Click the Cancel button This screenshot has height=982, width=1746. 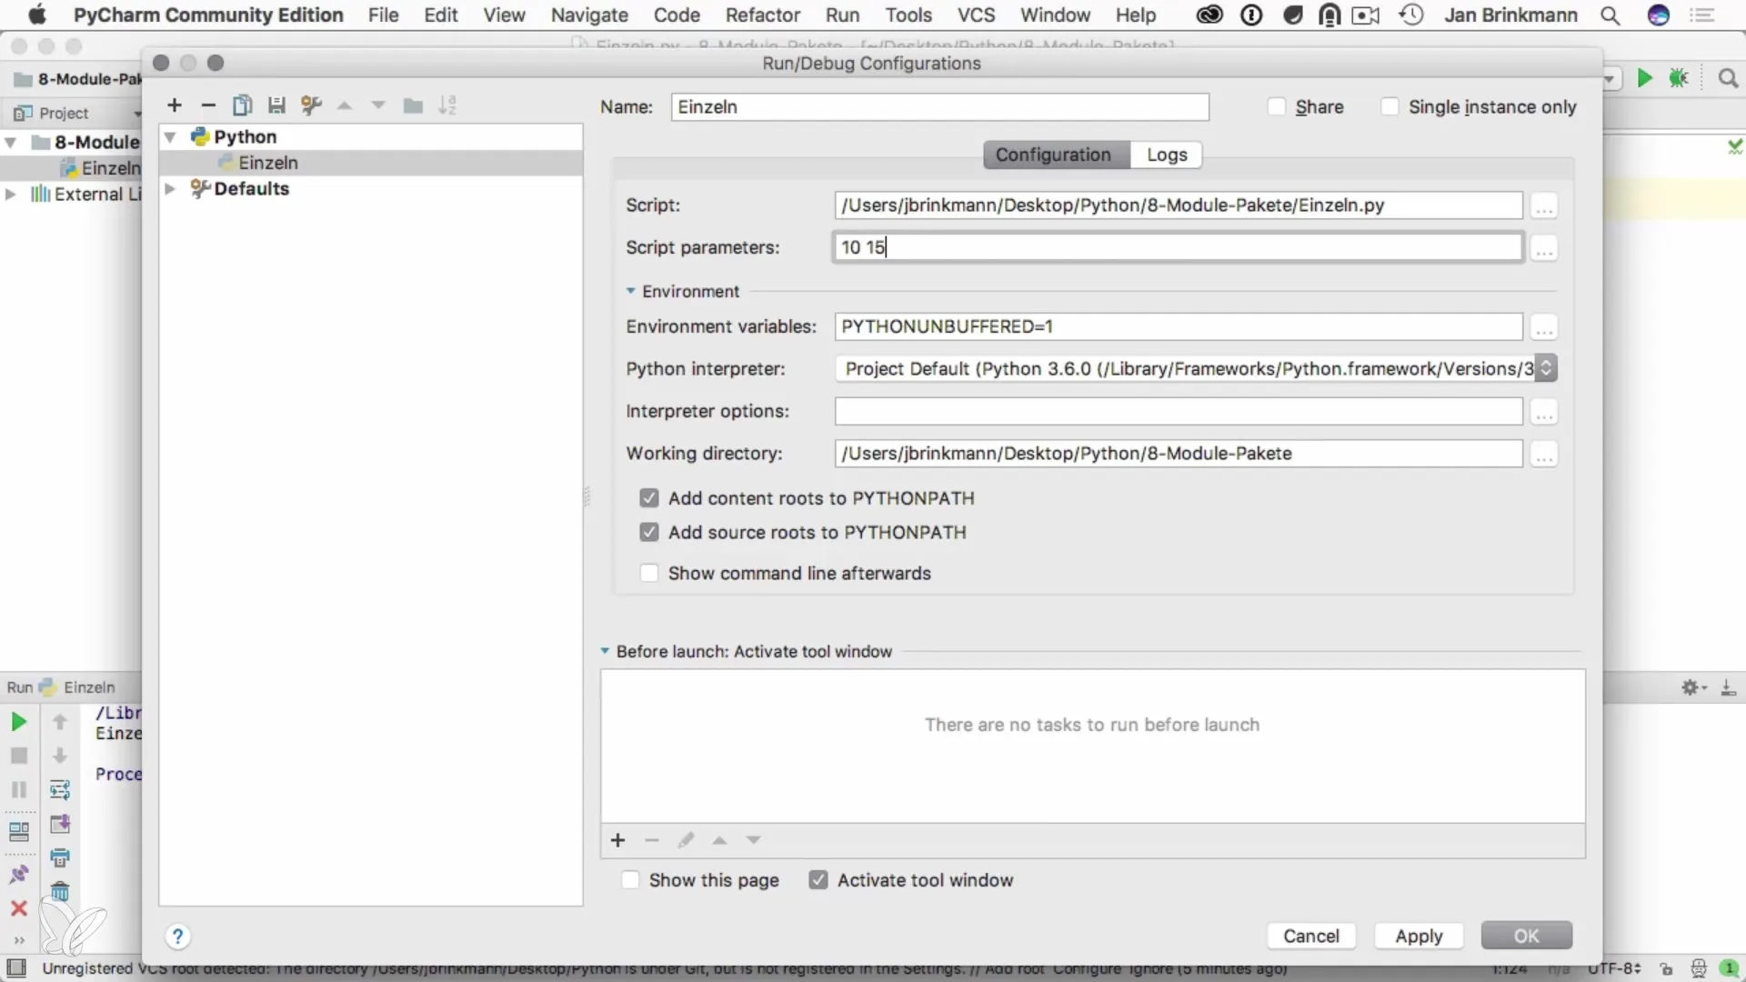tap(1310, 937)
